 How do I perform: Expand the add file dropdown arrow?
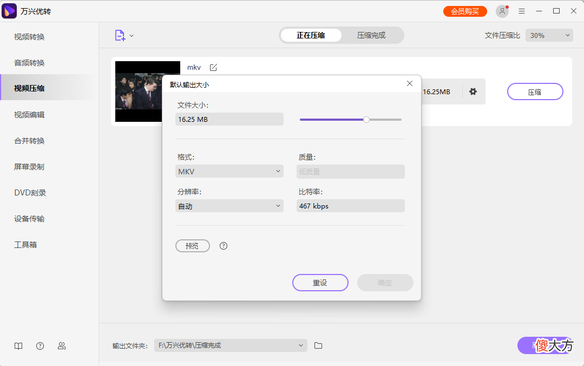pos(132,36)
